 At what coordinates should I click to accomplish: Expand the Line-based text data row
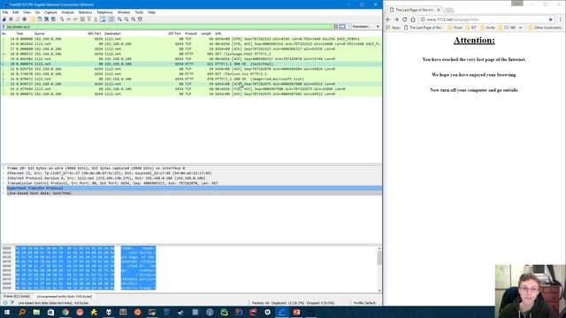pos(4,193)
